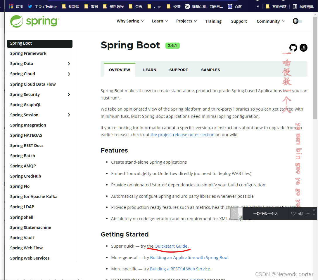Viewport: 318px width, 280px height.
Task: Open the Wikipedia bookmark
Action: point(204,6)
